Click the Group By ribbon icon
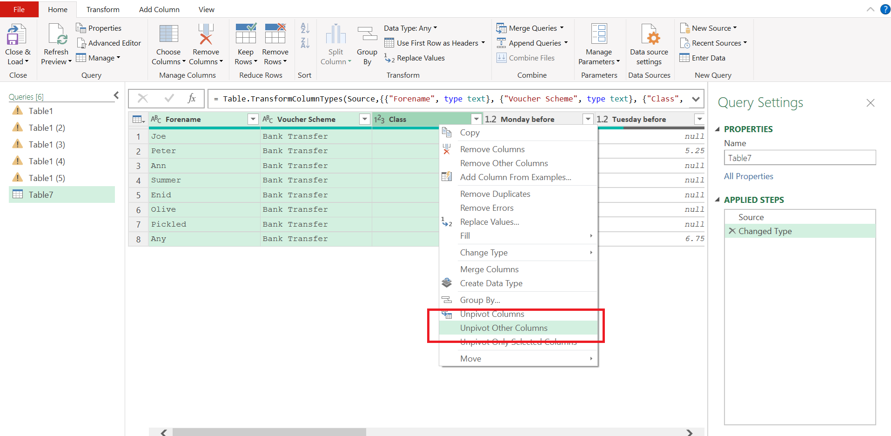Image resolution: width=891 pixels, height=436 pixels. (x=367, y=34)
